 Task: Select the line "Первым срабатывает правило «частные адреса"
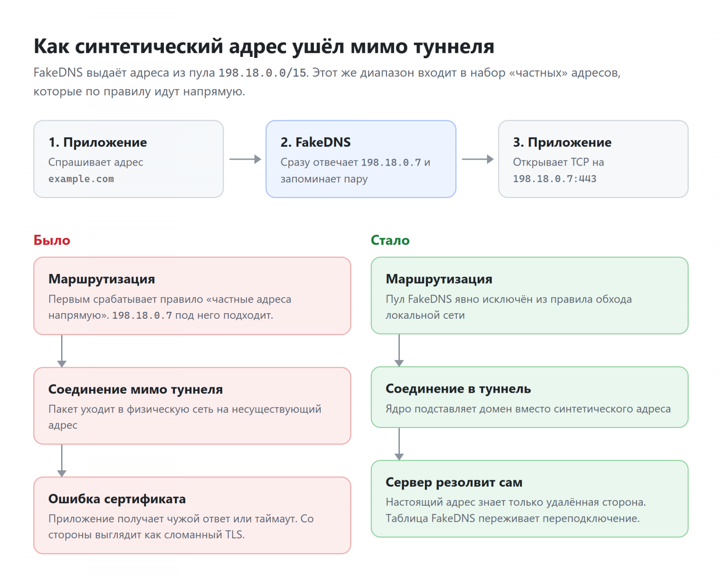coord(170,299)
